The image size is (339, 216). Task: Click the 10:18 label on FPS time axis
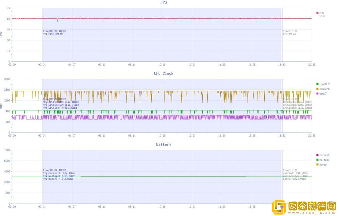(162, 65)
